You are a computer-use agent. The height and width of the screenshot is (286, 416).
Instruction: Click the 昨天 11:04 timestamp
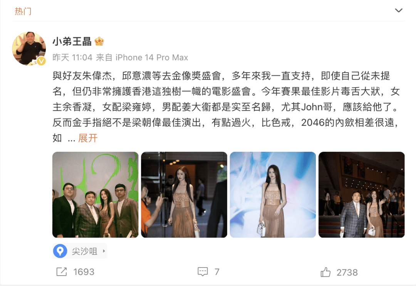tap(72, 57)
